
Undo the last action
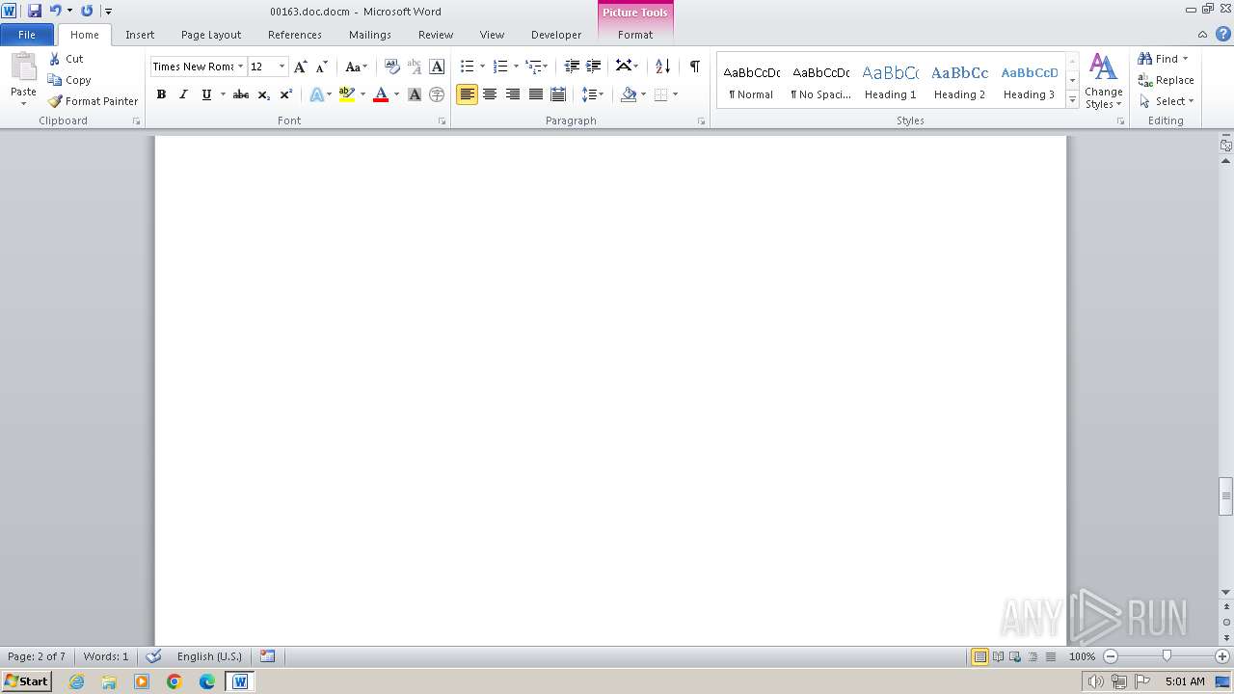(55, 11)
